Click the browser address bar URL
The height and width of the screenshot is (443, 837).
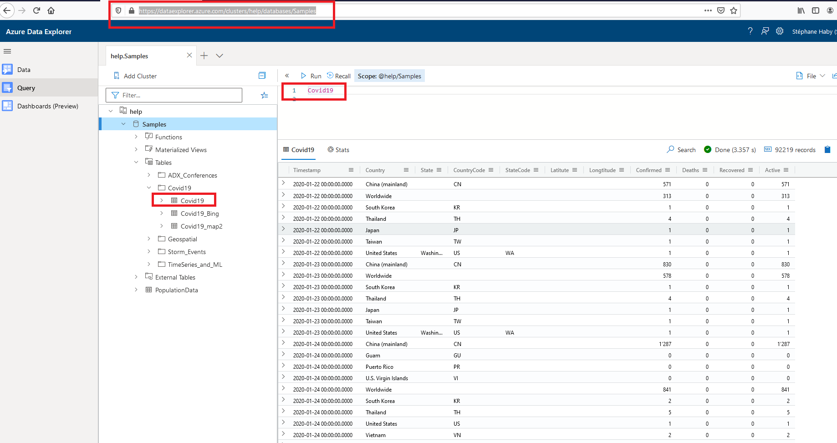227,11
